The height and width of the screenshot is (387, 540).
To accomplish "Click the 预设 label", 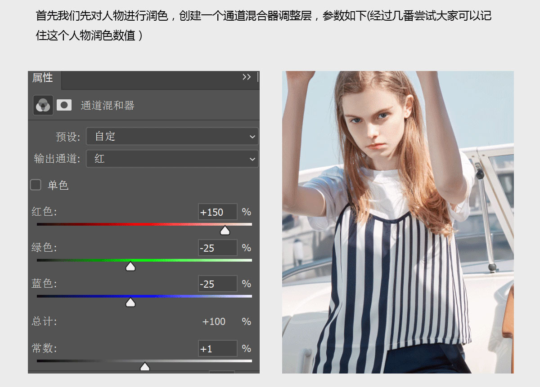I will [68, 137].
